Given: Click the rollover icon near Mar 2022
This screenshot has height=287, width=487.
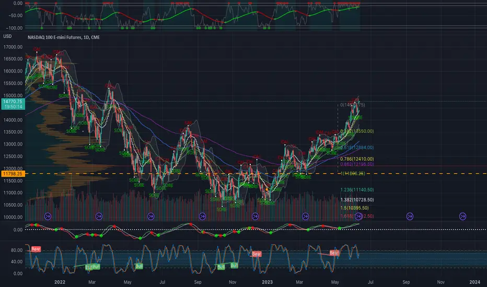Looking at the screenshot, I should point(99,216).
